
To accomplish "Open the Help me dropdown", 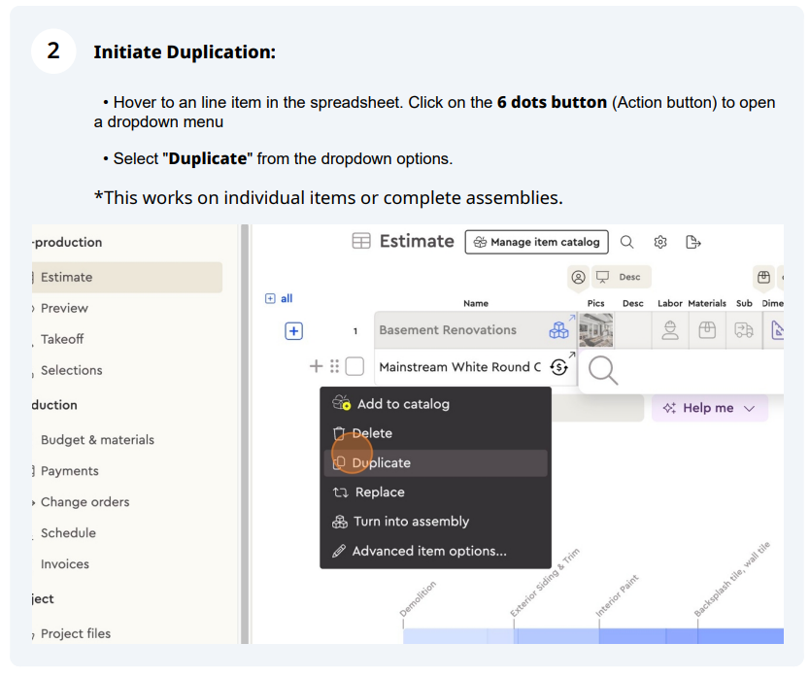I will coord(709,408).
